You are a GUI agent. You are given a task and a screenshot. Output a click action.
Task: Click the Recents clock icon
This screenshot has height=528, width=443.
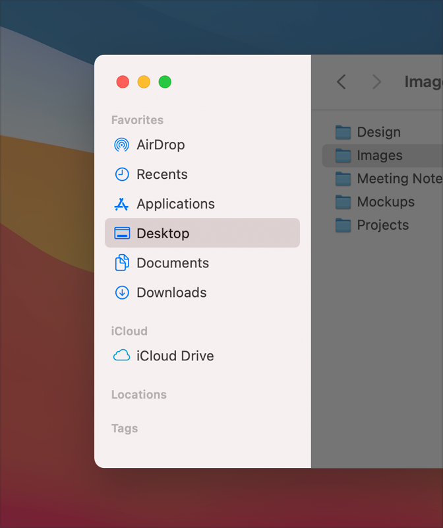pyautogui.click(x=122, y=174)
